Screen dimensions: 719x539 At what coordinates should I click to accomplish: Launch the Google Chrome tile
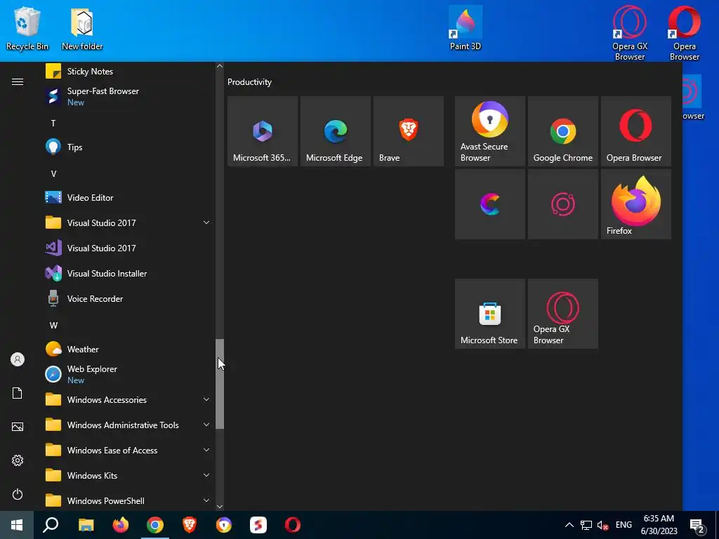[563, 131]
